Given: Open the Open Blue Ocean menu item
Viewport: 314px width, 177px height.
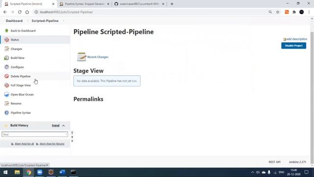Looking at the screenshot, I should coord(22,94).
